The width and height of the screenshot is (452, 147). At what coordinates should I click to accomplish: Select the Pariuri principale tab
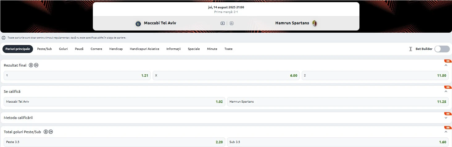coord(18,49)
